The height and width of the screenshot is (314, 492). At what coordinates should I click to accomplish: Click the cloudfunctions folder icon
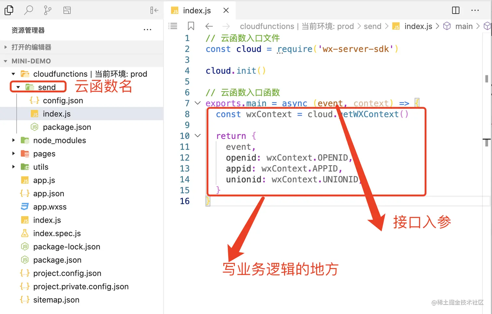point(25,74)
